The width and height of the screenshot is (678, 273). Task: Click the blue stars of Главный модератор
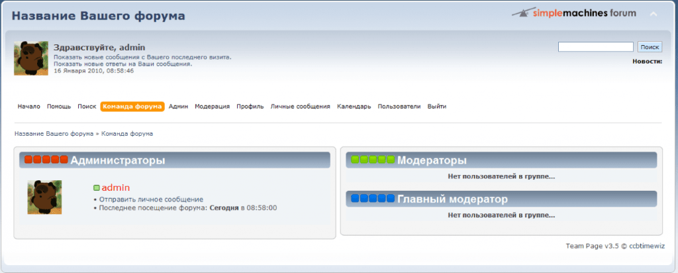tap(373, 199)
